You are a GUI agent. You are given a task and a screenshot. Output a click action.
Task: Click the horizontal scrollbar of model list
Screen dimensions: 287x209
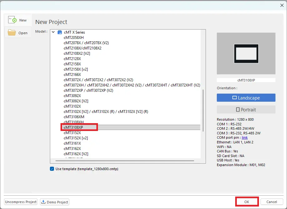[125, 161]
